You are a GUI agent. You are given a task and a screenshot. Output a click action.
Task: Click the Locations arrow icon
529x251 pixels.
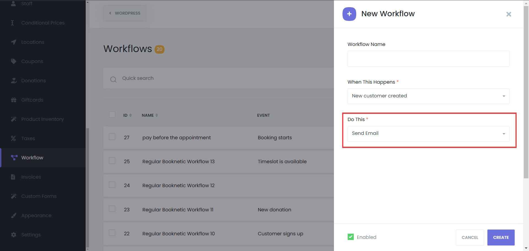(x=14, y=42)
